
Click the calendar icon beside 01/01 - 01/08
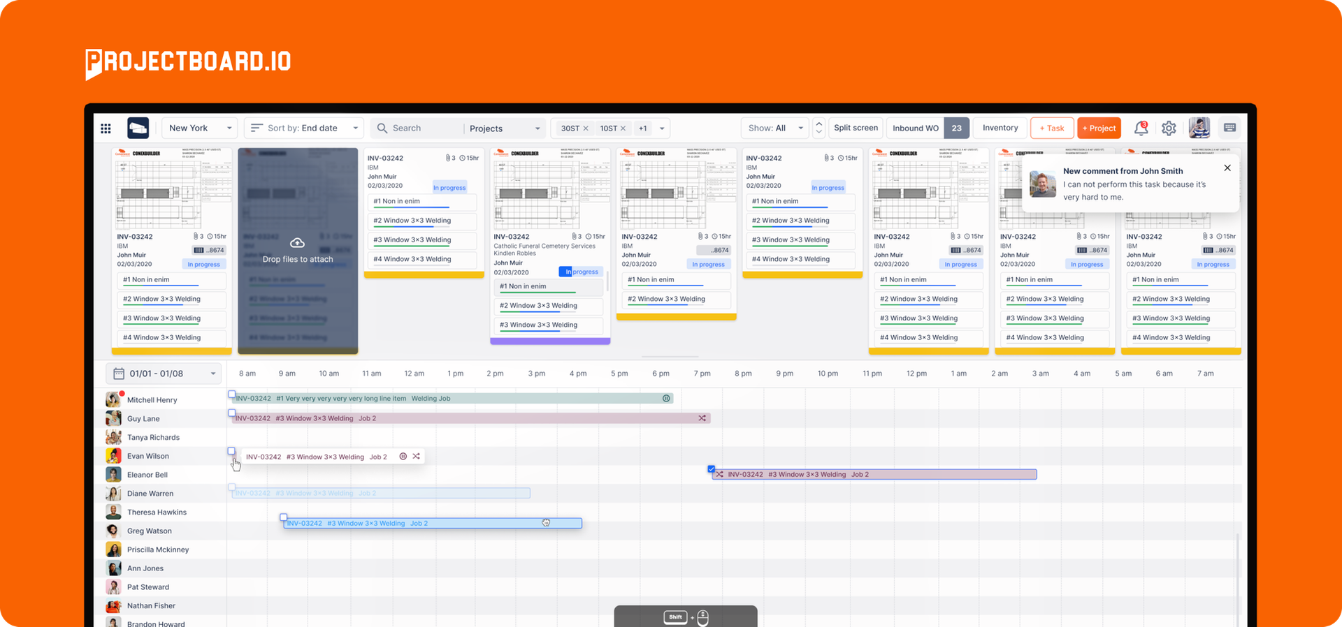pyautogui.click(x=119, y=374)
